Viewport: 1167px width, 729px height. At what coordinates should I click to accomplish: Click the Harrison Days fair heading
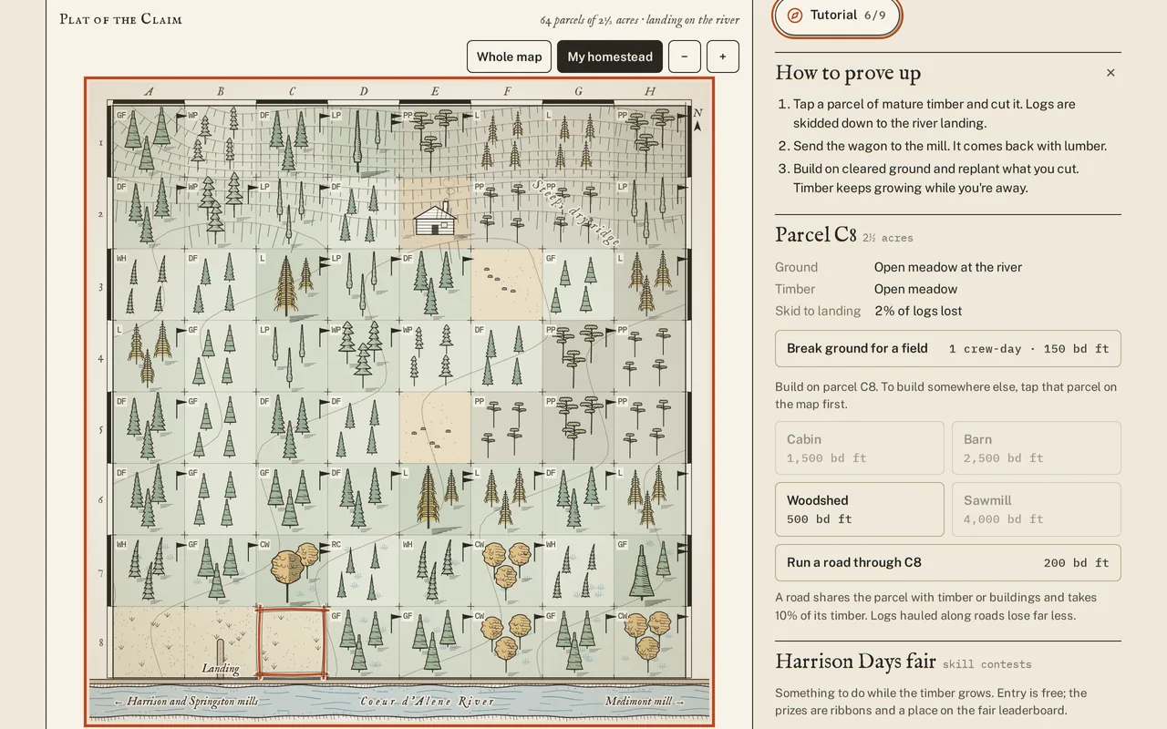pyautogui.click(x=855, y=662)
